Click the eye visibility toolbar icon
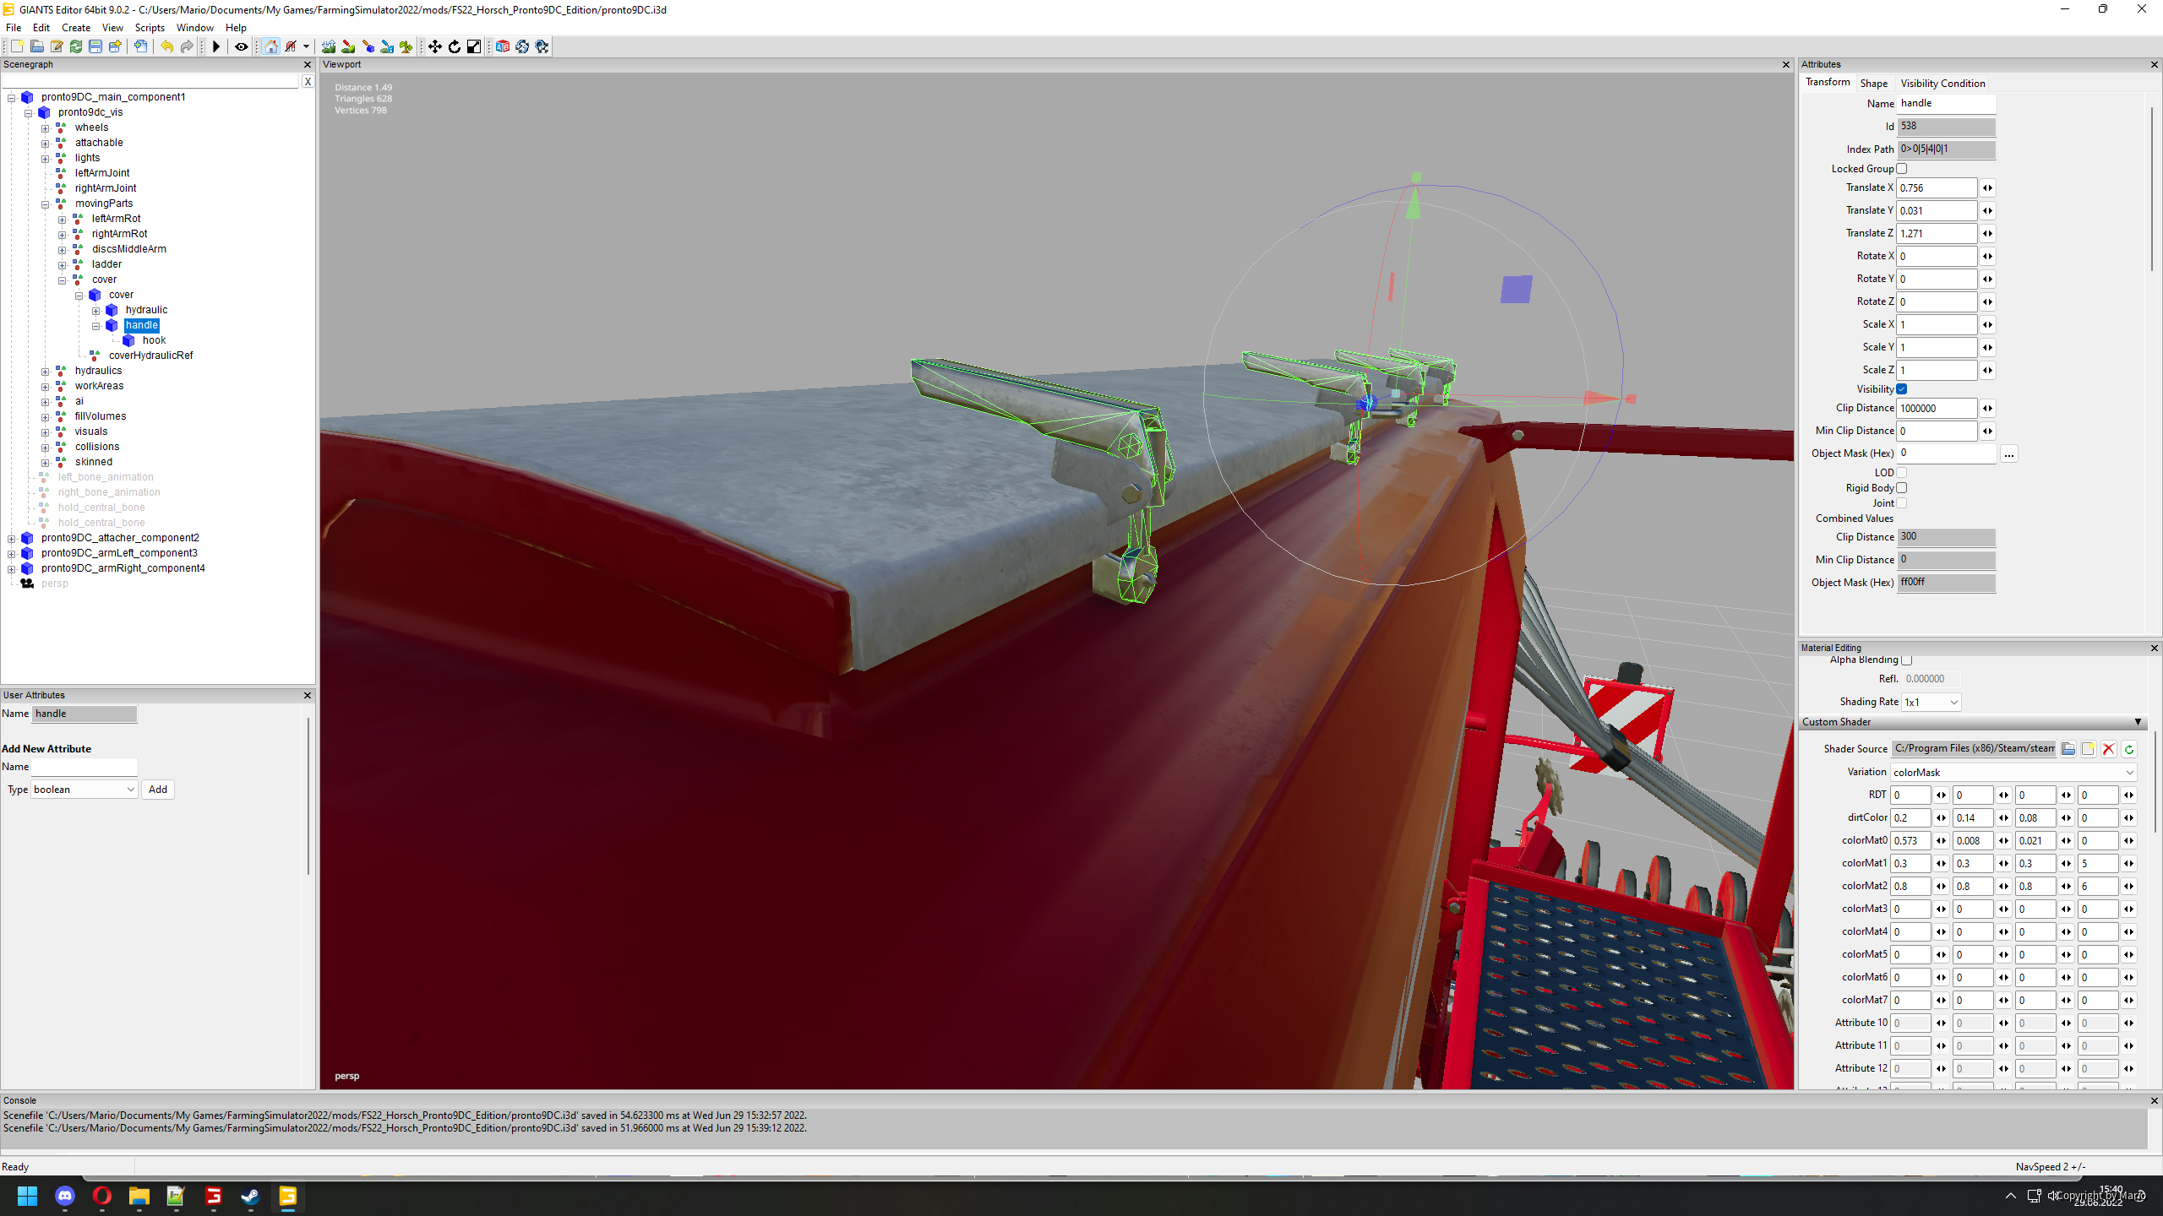2163x1216 pixels. [242, 46]
